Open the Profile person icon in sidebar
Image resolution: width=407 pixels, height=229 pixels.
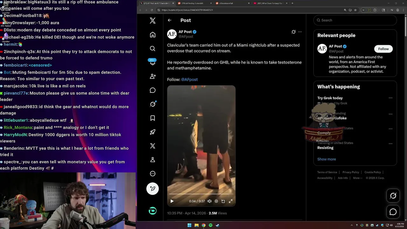pos(153,160)
